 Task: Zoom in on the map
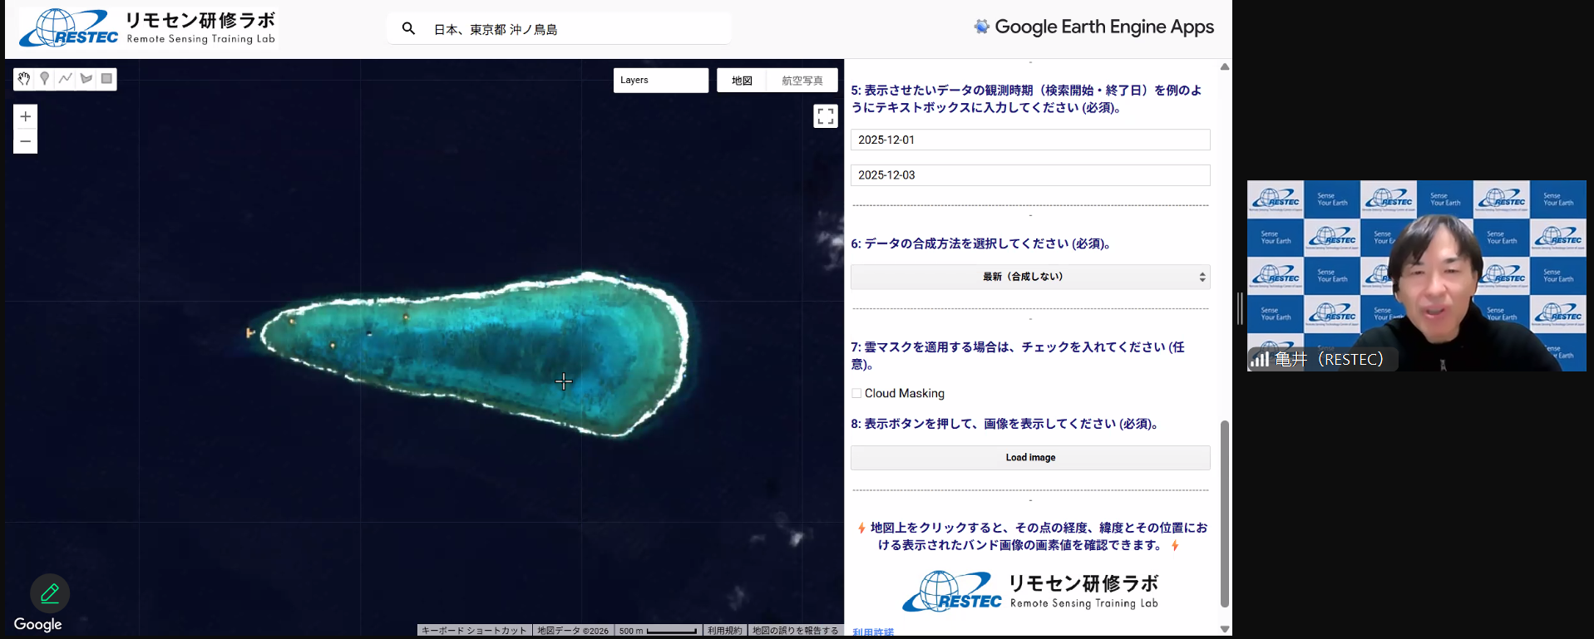pos(26,116)
